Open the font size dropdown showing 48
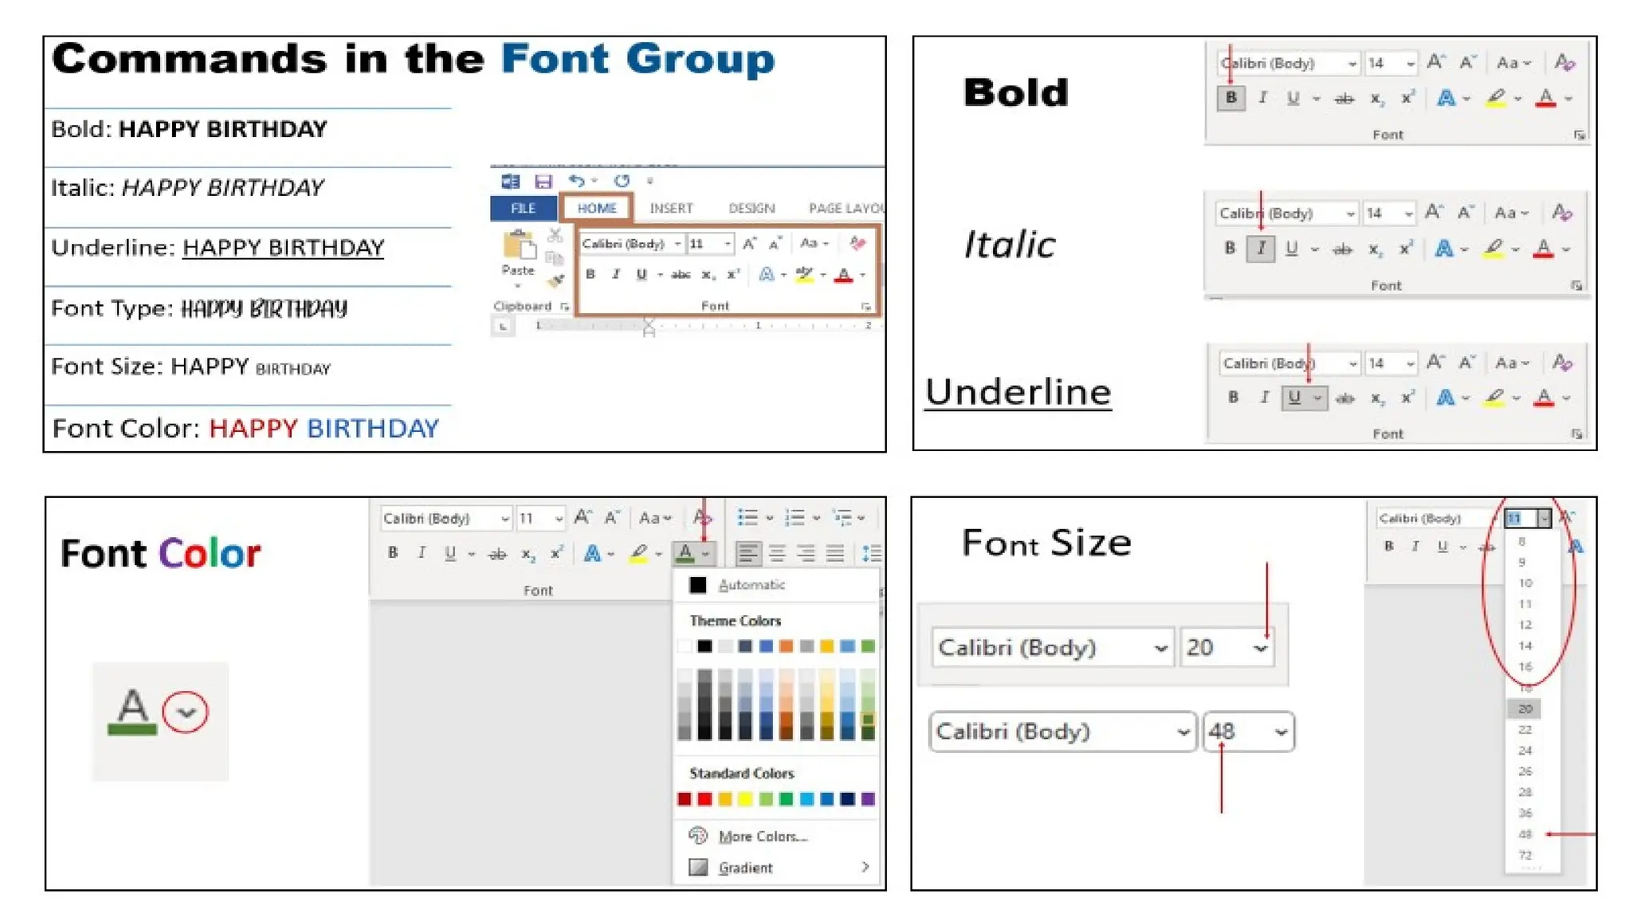The image size is (1632, 918). tap(1281, 732)
